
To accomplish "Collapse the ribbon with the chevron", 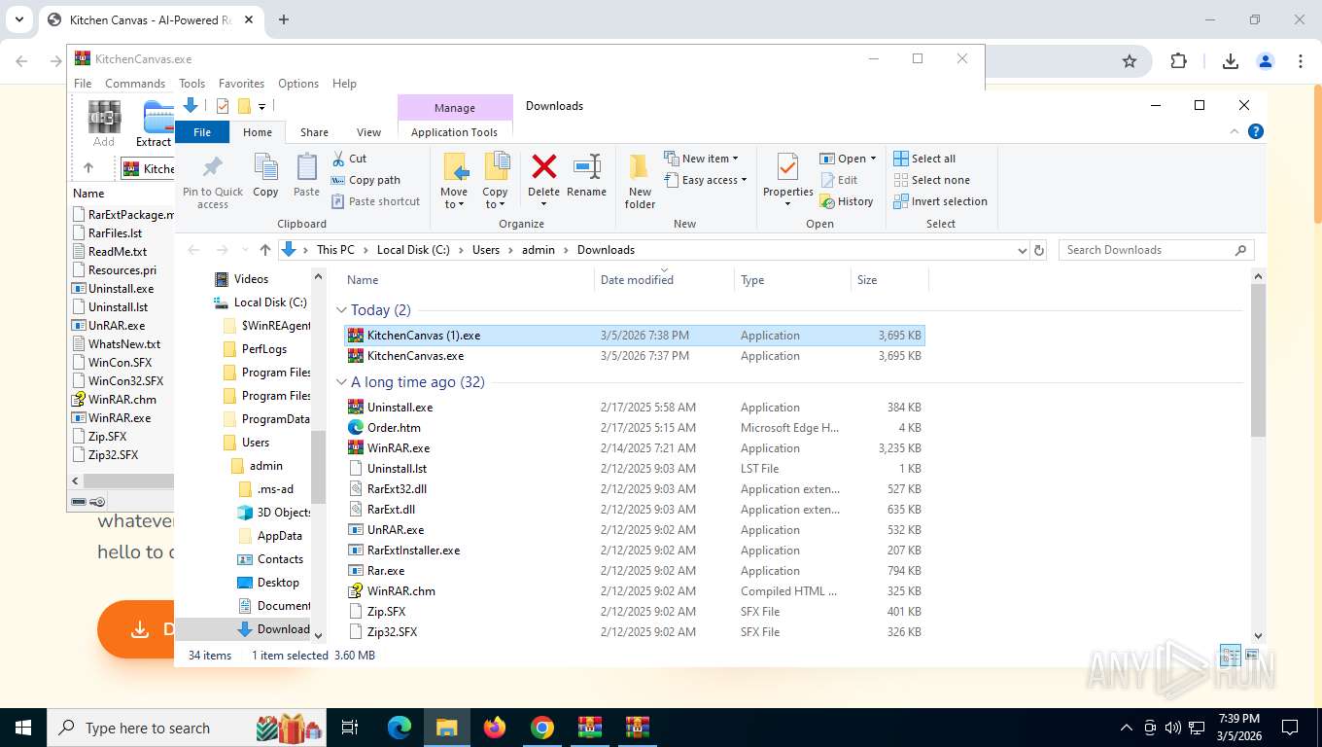I will (x=1236, y=131).
